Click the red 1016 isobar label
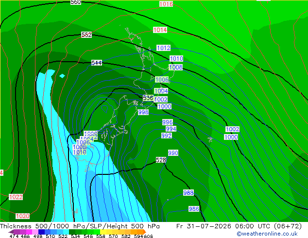The image size is (308, 238). [x=166, y=4]
